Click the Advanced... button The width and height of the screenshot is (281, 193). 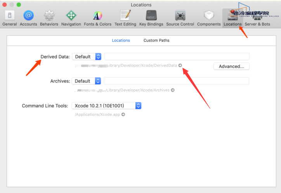pyautogui.click(x=231, y=67)
